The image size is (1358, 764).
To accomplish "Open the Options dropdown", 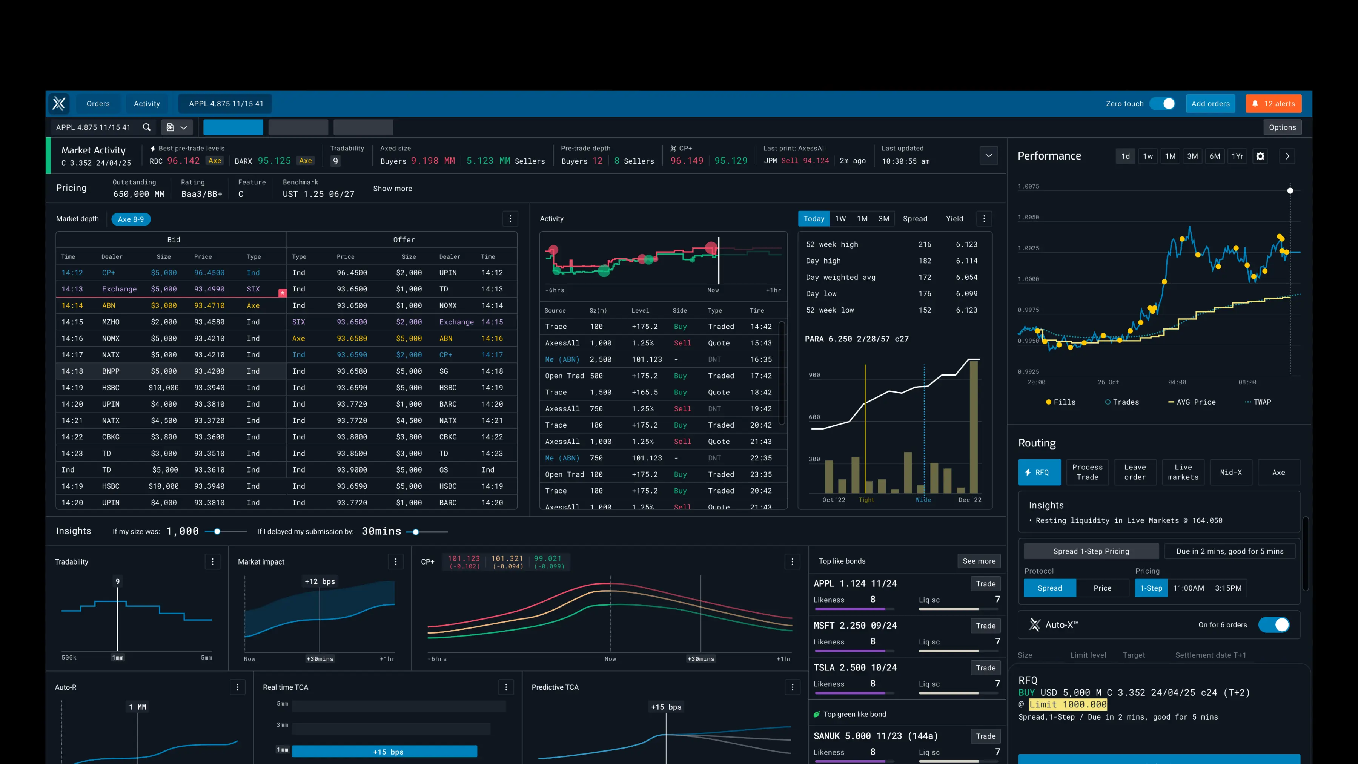I will 1282,127.
